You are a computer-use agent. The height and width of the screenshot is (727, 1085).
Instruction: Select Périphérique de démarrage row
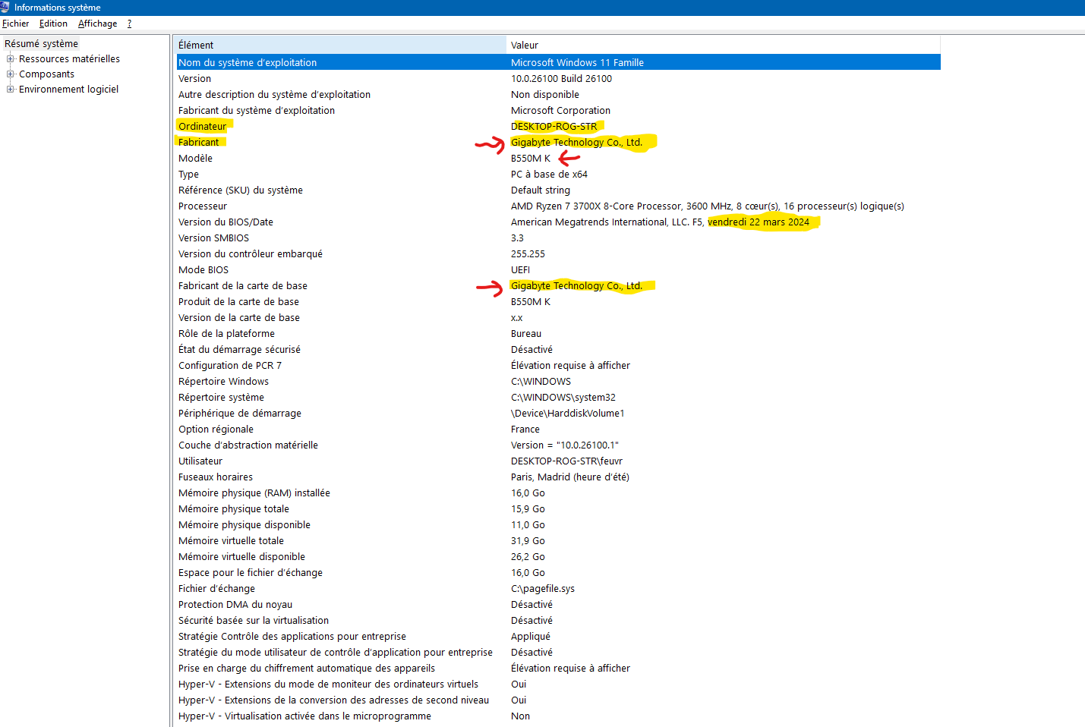240,414
